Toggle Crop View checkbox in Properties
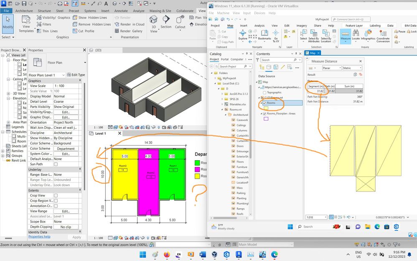 point(56,195)
